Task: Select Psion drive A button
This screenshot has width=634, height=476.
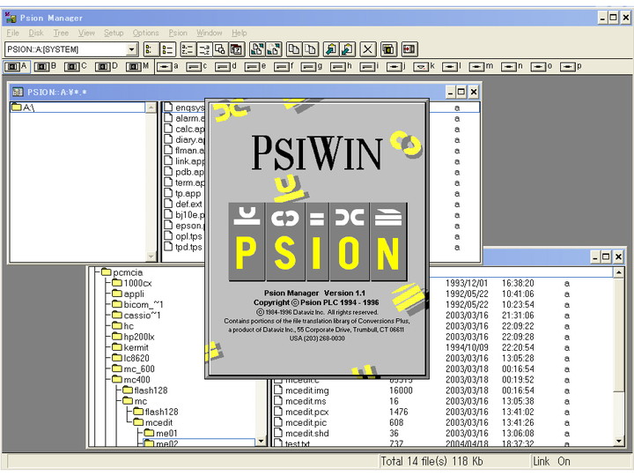Action: coord(16,66)
